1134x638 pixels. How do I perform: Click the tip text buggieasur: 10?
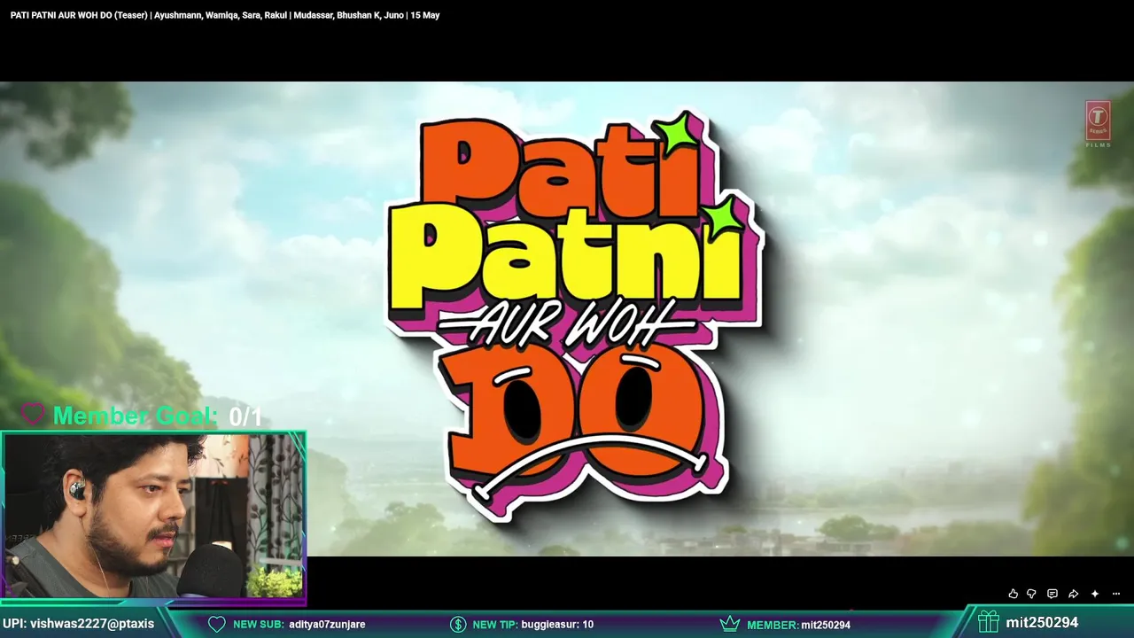557,624
